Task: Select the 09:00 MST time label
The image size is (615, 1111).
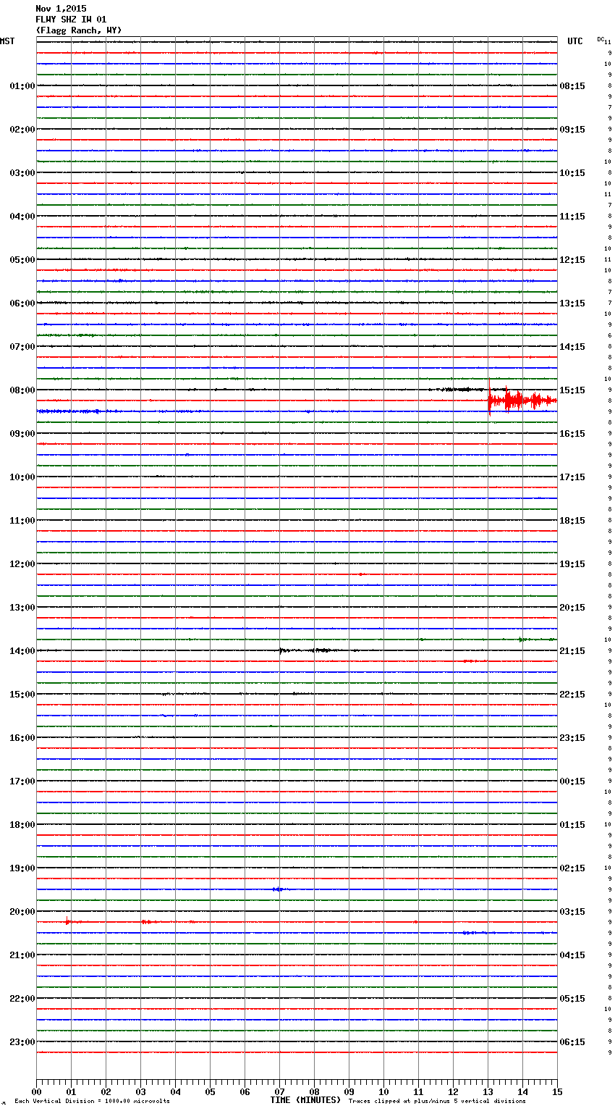Action: tap(22, 434)
